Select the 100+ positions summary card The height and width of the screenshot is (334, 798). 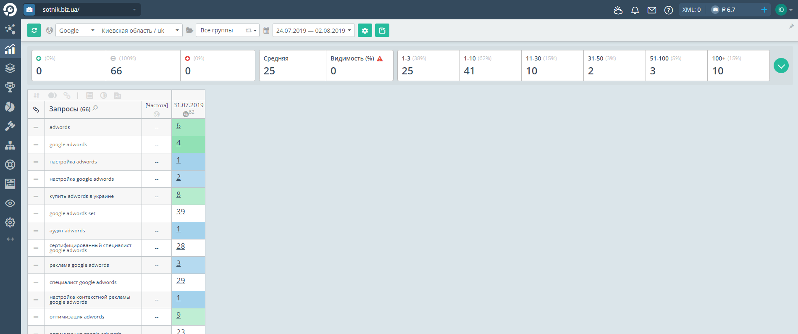(x=739, y=66)
